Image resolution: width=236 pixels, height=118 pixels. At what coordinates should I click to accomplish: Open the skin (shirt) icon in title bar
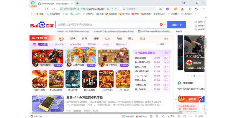[x=183, y=3]
